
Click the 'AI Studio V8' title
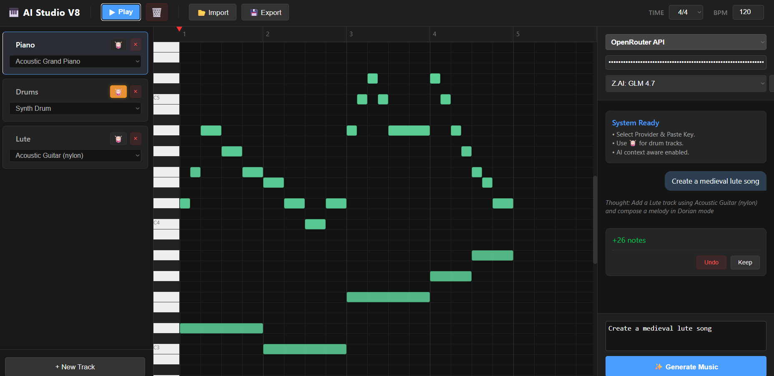pos(51,12)
